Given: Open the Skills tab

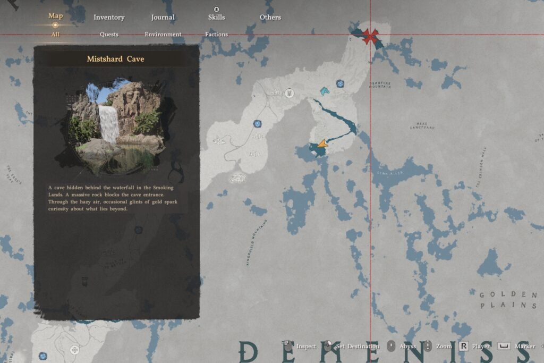Looking at the screenshot, I should (216, 17).
